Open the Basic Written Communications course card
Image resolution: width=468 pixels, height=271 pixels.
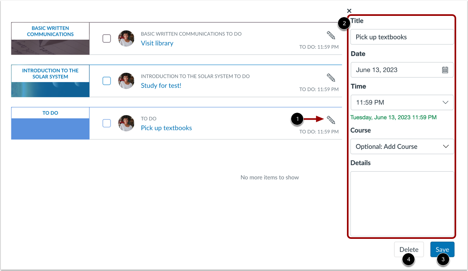pos(50,38)
